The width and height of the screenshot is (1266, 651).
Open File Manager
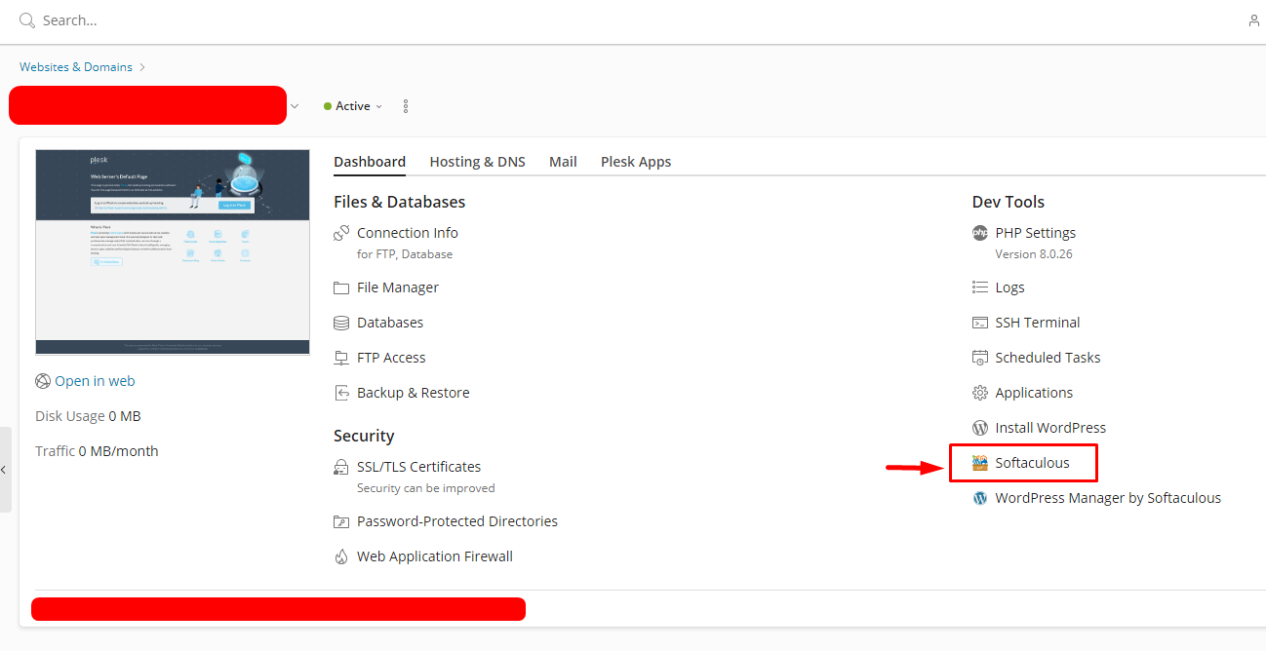[398, 287]
